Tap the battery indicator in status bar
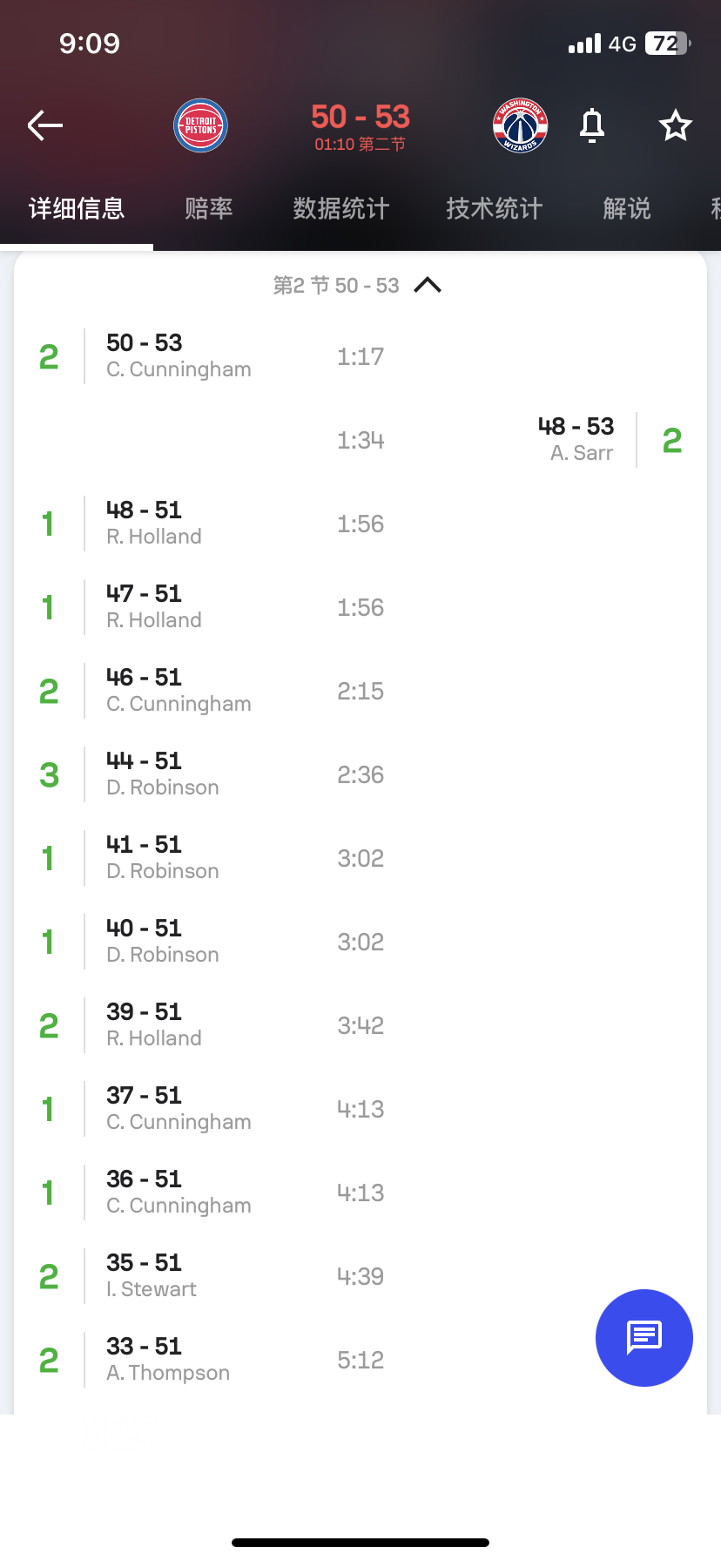 point(667,44)
